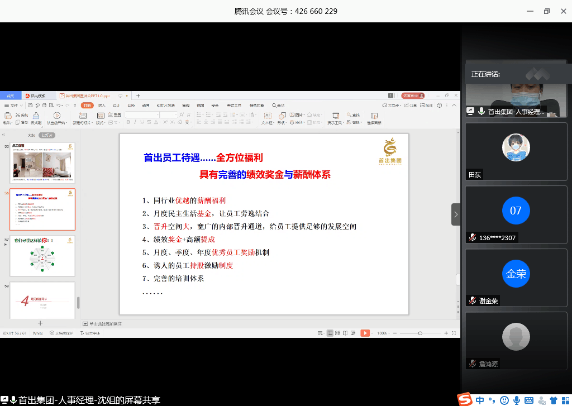Switch to the 开始 Home ribbon tab
572x406 pixels.
87,105
